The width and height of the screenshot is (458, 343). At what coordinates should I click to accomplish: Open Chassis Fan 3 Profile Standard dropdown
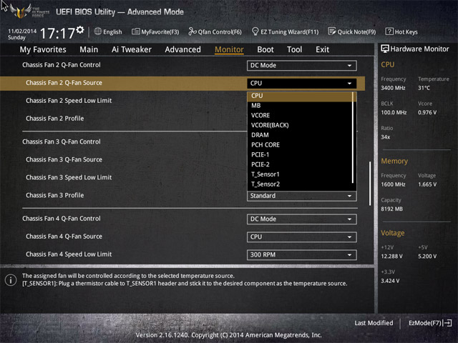click(x=302, y=196)
